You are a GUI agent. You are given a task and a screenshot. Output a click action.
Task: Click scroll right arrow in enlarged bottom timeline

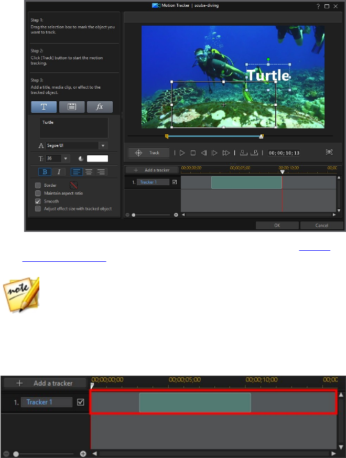coord(333,454)
